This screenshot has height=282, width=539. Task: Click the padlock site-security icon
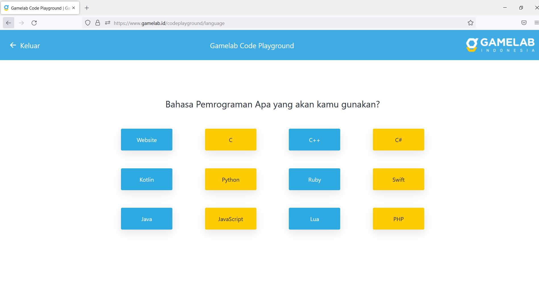click(97, 23)
